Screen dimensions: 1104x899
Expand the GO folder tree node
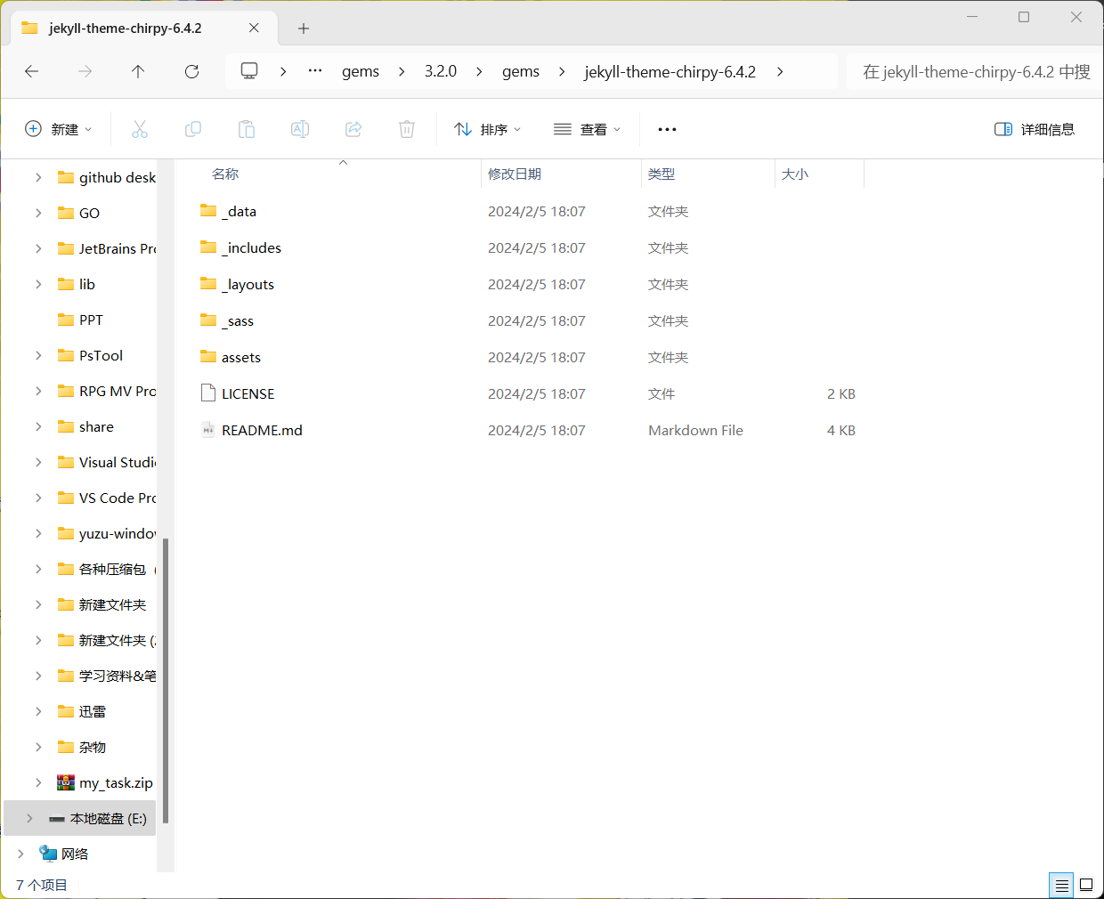click(x=38, y=213)
